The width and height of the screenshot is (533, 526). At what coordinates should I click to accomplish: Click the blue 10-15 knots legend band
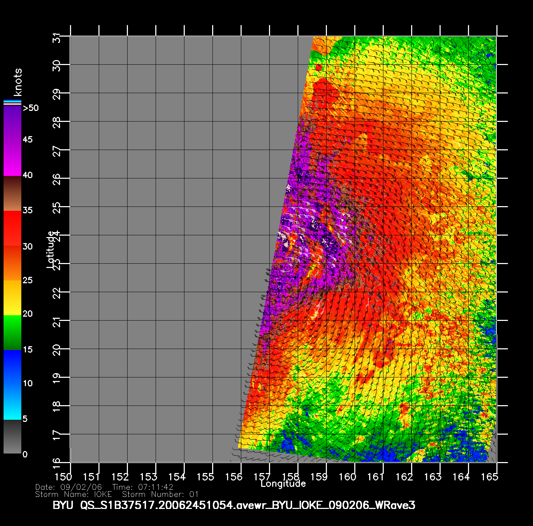pos(12,367)
